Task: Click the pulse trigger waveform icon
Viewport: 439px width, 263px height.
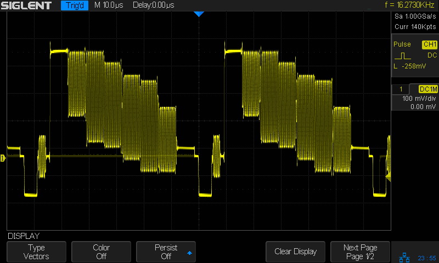Action: [402, 55]
